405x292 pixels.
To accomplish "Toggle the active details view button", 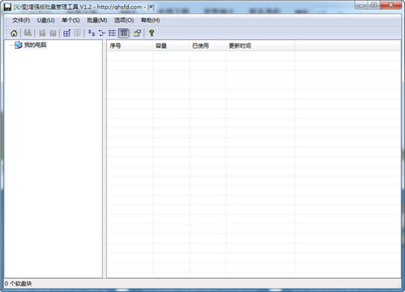I will coord(124,33).
